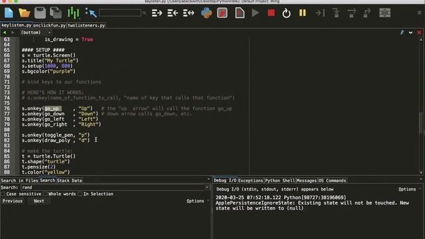The width and height of the screenshot is (425, 239).
Task: Click the Previous search button
Action: click(x=13, y=201)
